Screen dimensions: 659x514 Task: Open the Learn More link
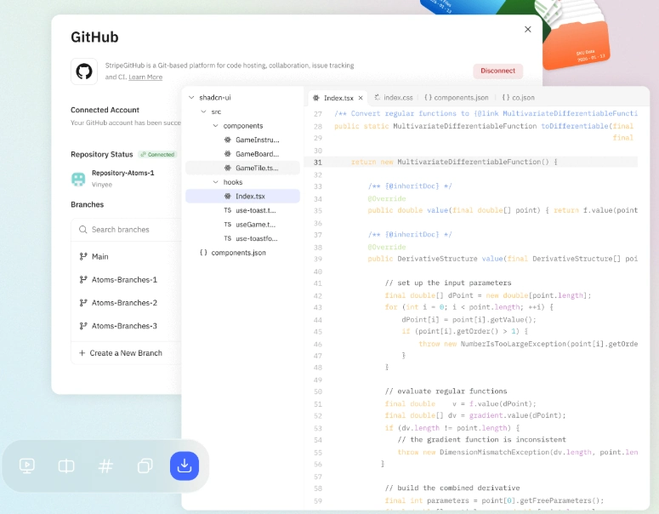pos(145,77)
